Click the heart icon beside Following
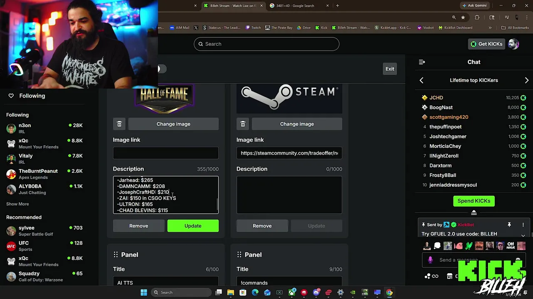533x299 pixels. click(x=11, y=96)
